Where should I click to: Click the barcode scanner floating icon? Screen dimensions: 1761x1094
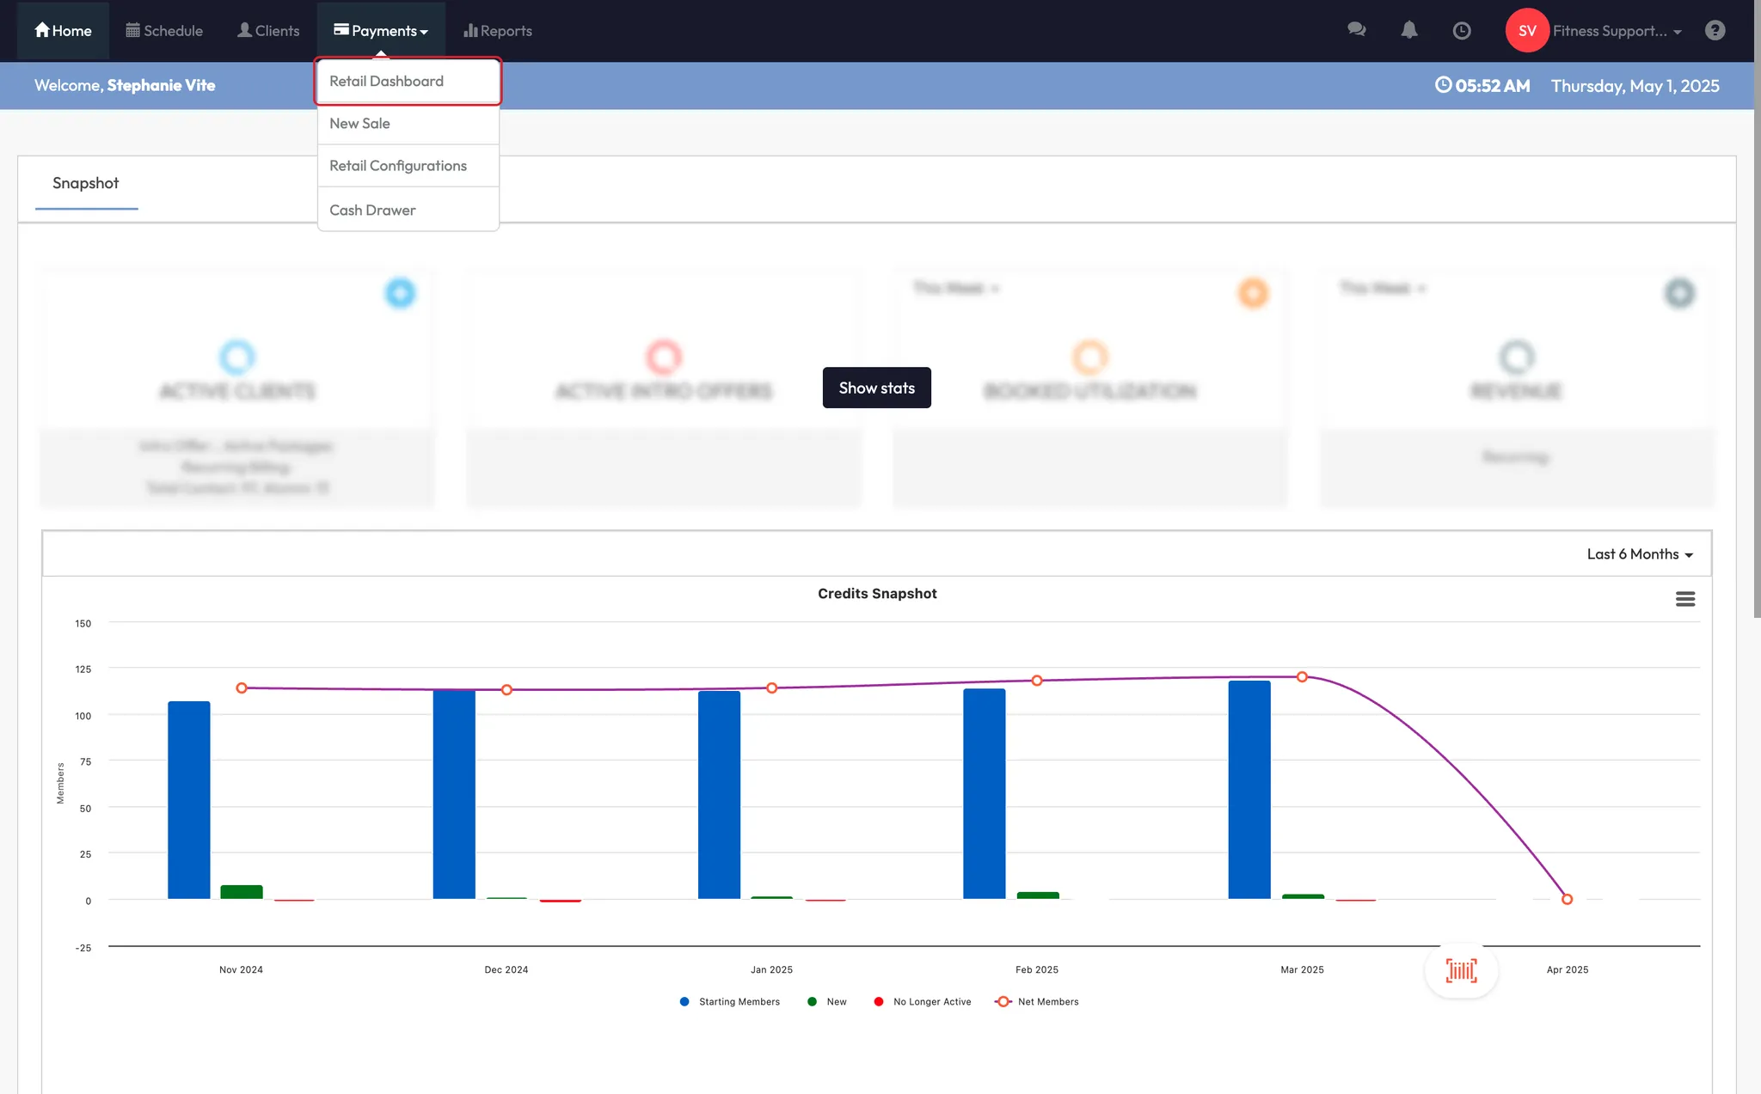[1461, 970]
